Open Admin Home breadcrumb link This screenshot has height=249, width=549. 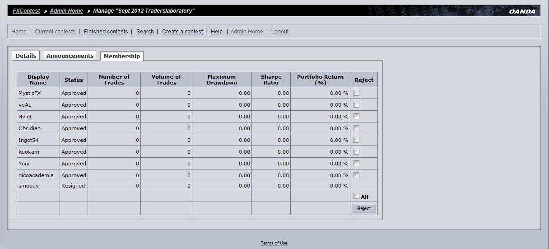point(66,11)
